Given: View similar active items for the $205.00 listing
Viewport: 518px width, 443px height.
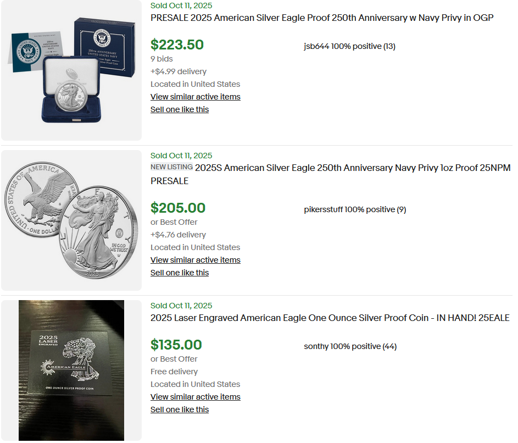Looking at the screenshot, I should 195,260.
